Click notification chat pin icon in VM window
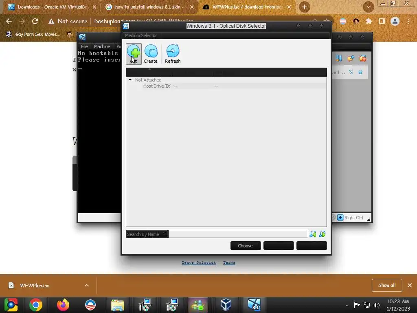The height and width of the screenshot is (313, 417). [351, 58]
